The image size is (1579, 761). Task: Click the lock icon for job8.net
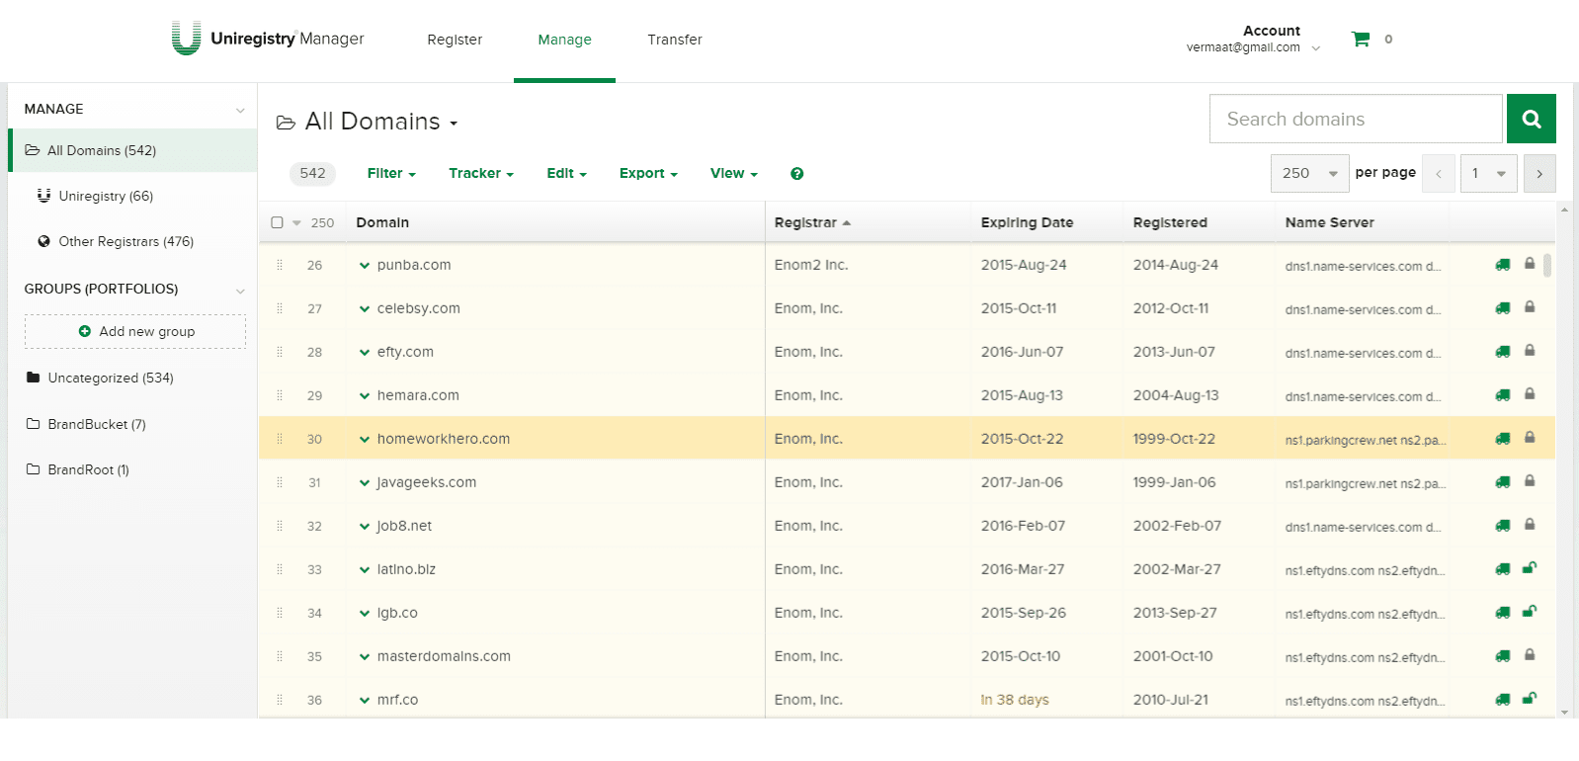point(1530,525)
